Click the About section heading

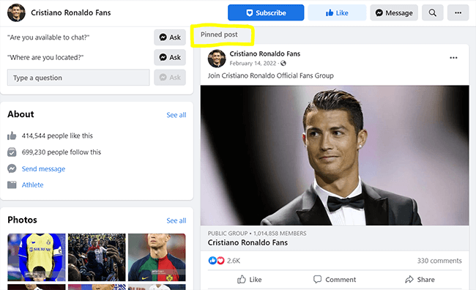[21, 114]
